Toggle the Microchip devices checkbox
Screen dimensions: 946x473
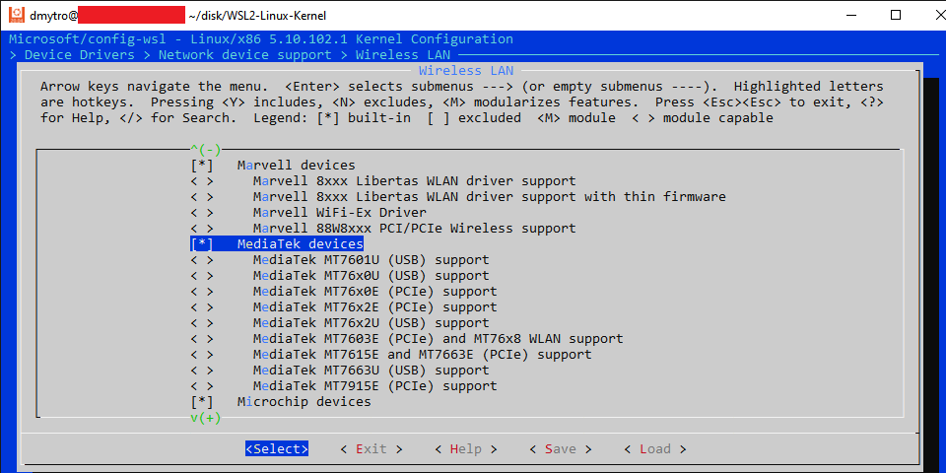click(x=202, y=402)
